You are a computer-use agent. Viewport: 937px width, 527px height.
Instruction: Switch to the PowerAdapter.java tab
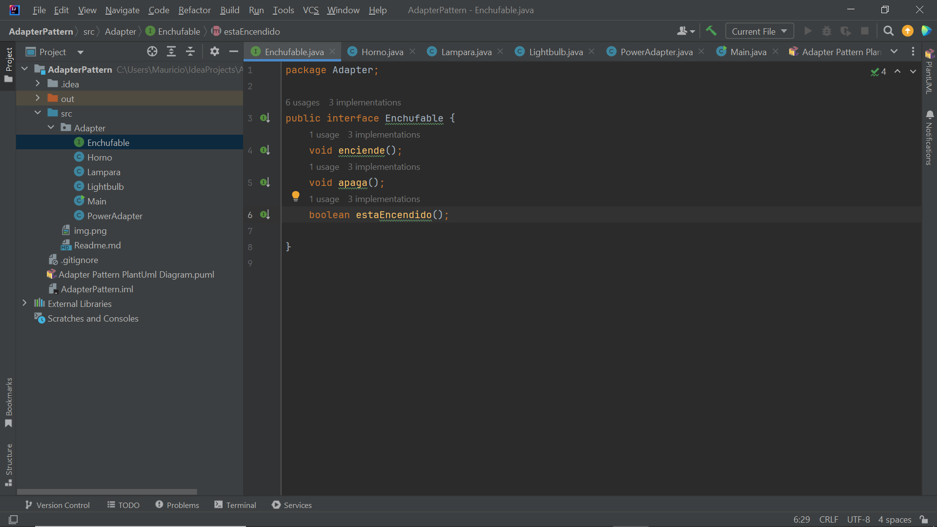656,52
